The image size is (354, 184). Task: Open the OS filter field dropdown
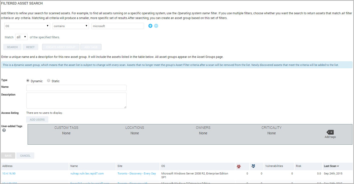tap(27, 26)
